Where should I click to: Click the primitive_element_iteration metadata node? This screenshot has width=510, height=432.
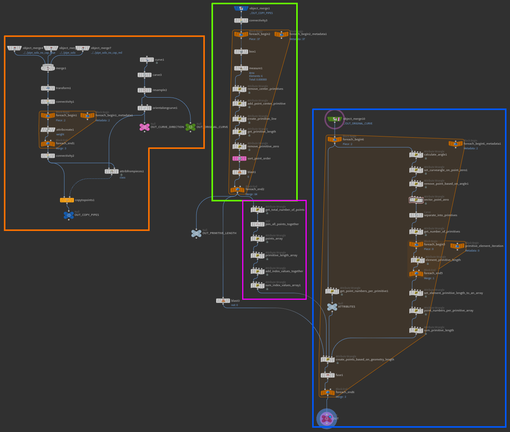coord(457,246)
